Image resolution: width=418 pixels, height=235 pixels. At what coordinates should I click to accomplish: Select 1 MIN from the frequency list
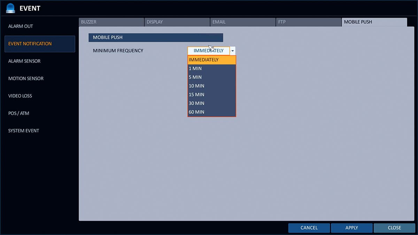point(211,69)
